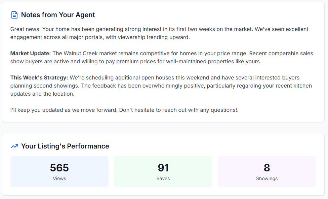Viewport: 328px width, 199px height.
Task: Click the 91 saves number
Action: (163, 168)
